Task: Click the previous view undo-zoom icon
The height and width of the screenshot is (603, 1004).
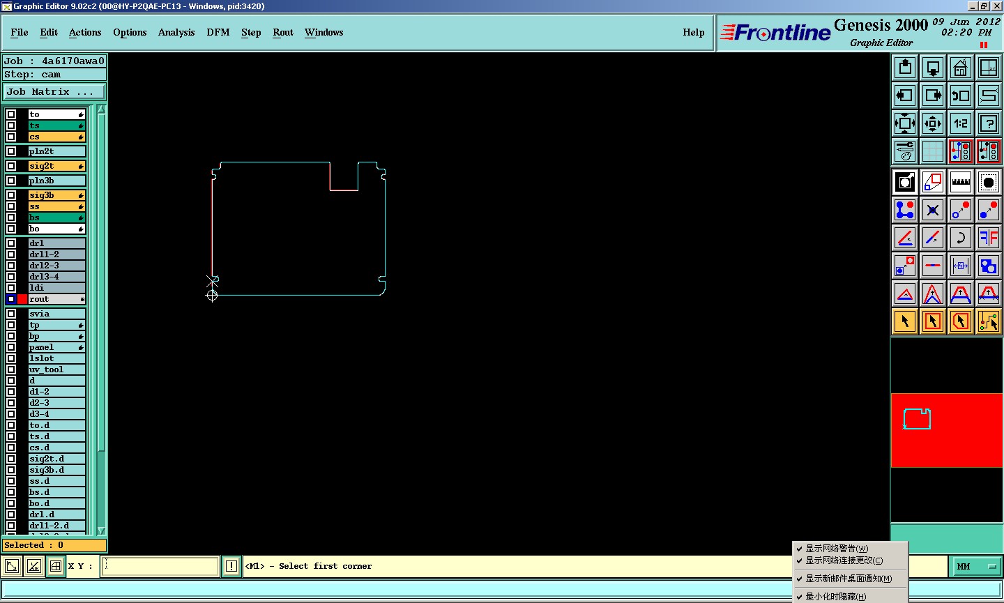Action: click(961, 96)
